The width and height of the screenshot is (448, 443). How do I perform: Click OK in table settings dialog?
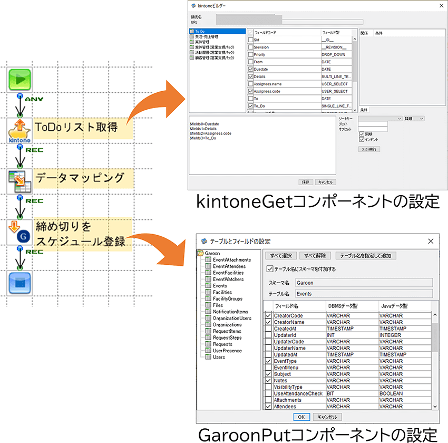point(301,417)
